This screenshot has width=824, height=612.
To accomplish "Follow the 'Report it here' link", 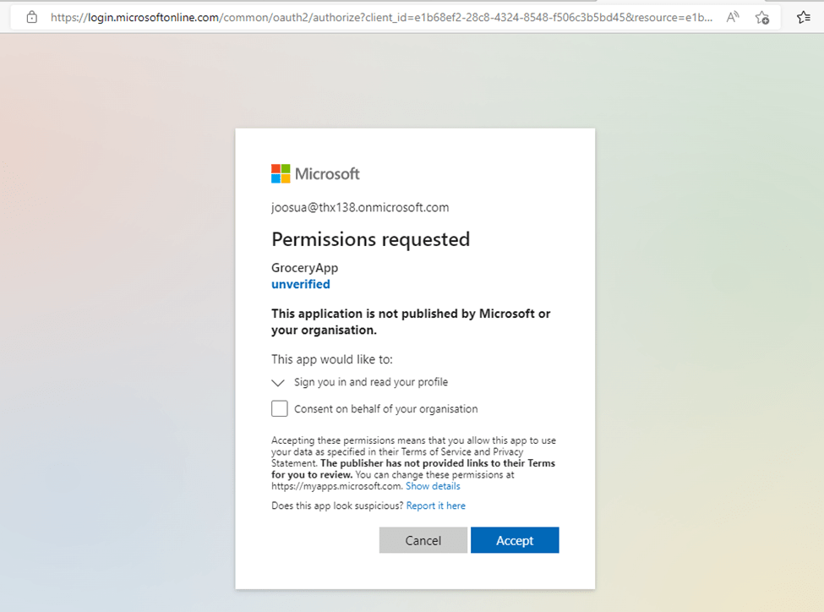I will coord(435,505).
